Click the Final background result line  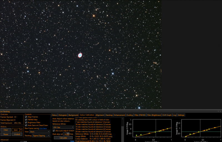point(93,141)
